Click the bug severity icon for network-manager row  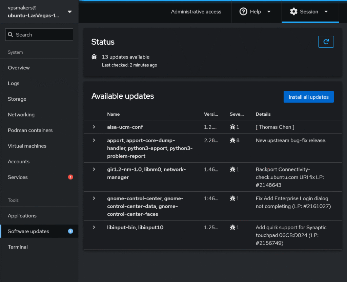coord(232,169)
